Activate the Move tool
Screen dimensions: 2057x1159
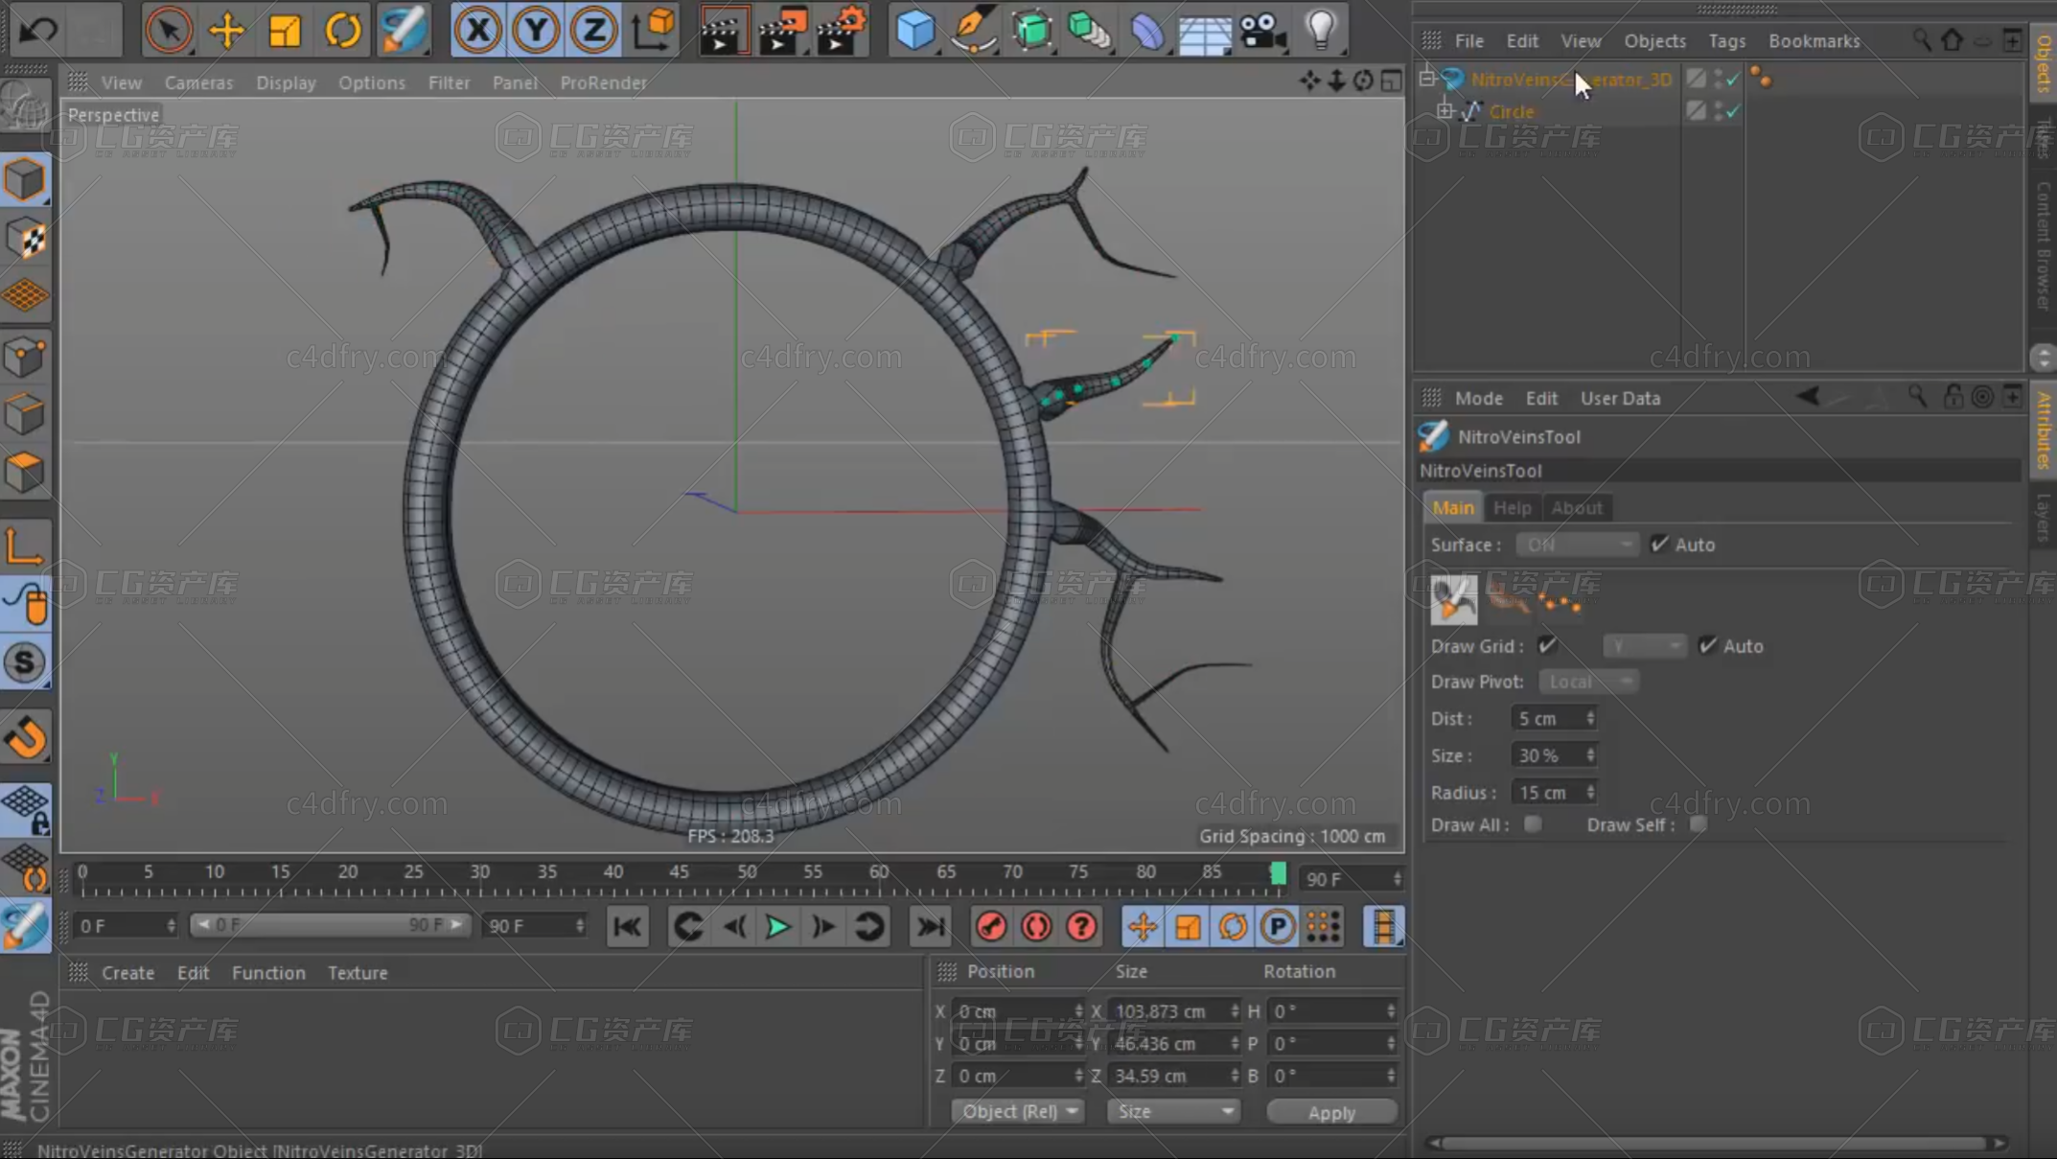click(226, 30)
